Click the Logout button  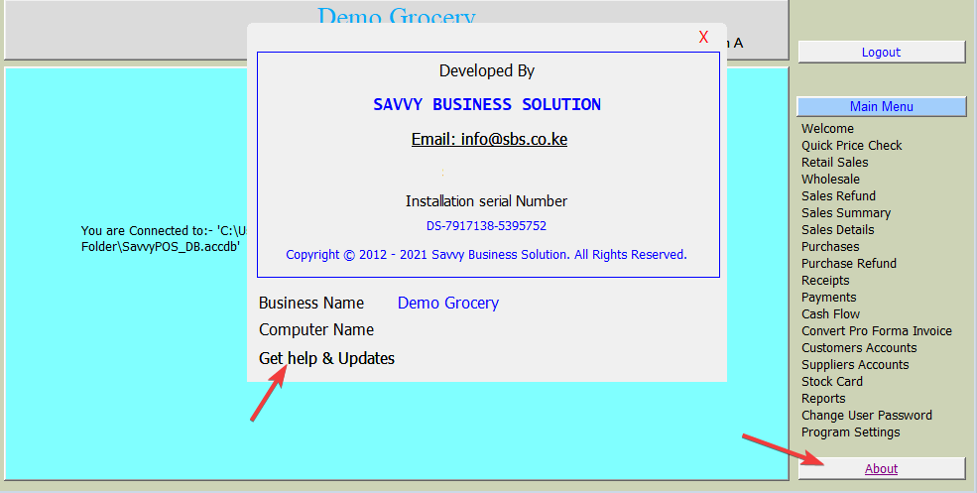881,53
